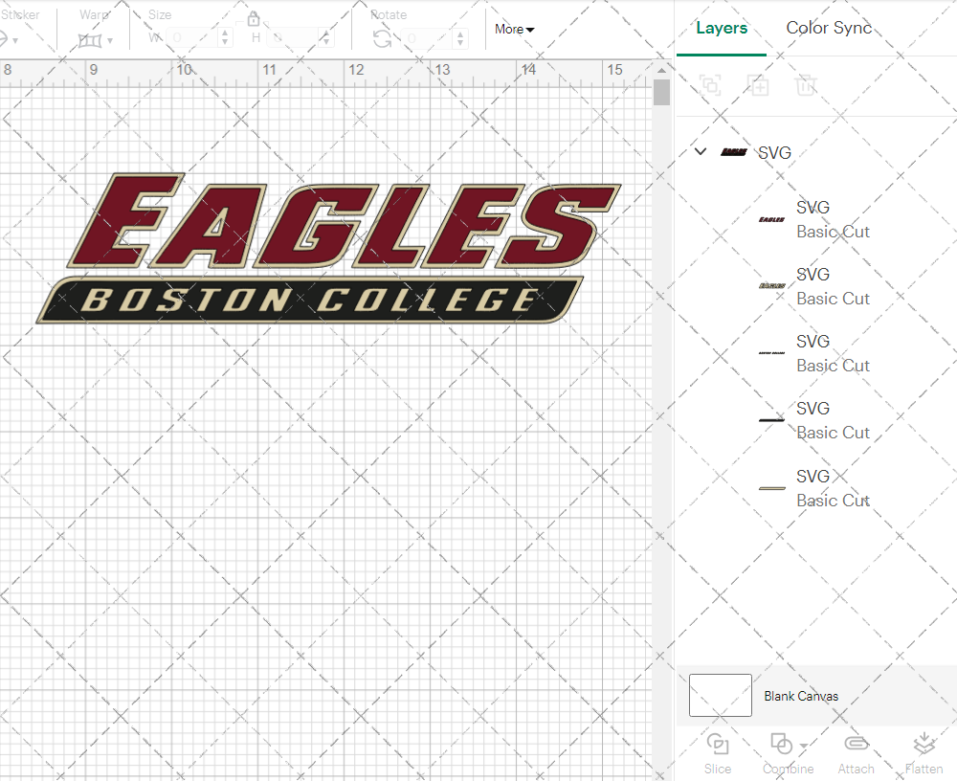The width and height of the screenshot is (957, 781).
Task: Click the Group layers icon
Action: [x=710, y=85]
